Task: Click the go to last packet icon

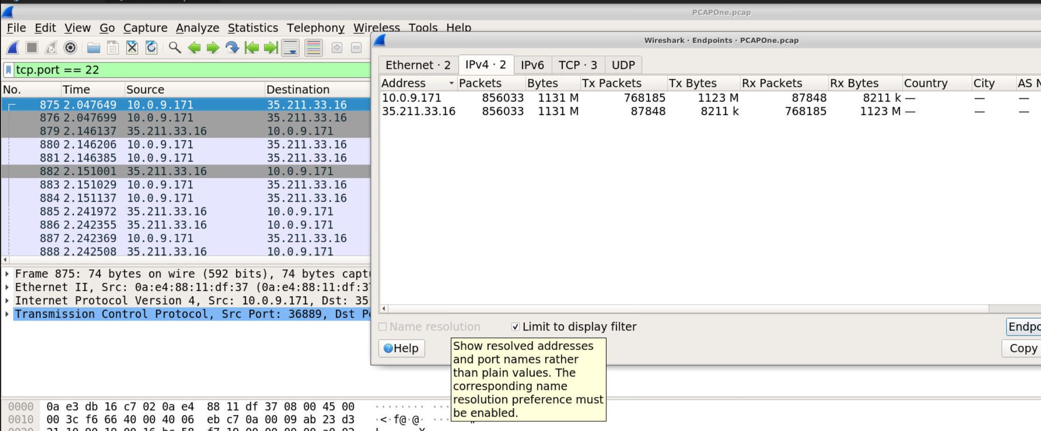Action: [x=270, y=47]
